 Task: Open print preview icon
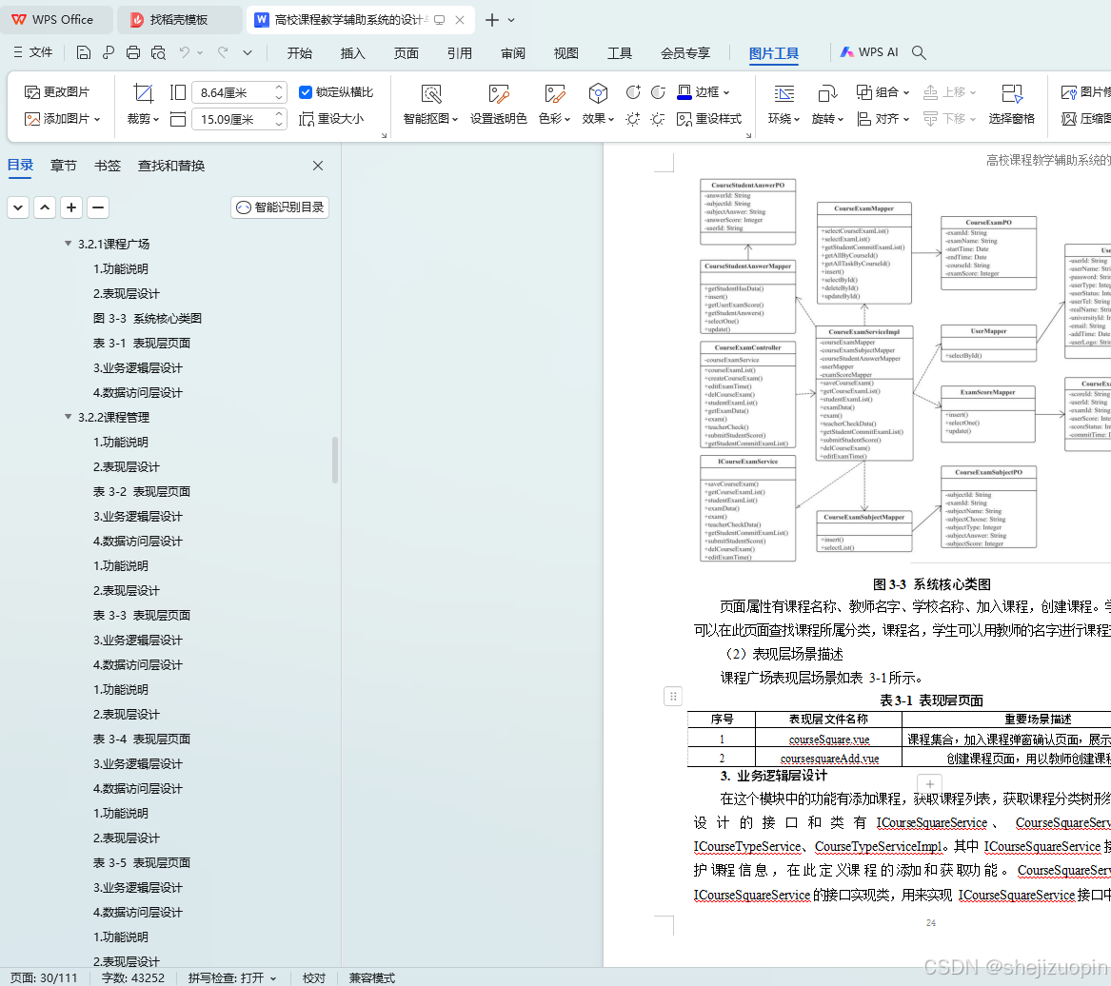coord(158,52)
